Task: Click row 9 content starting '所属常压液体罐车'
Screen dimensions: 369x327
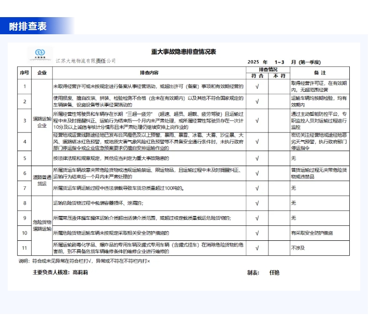Action: point(142,218)
